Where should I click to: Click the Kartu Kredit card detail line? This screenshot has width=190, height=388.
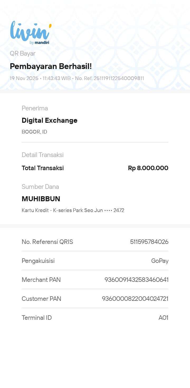point(73,210)
